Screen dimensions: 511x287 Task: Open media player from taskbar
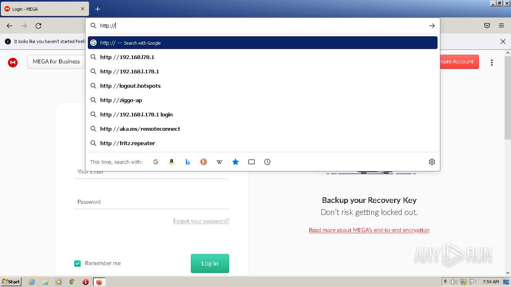[59, 282]
